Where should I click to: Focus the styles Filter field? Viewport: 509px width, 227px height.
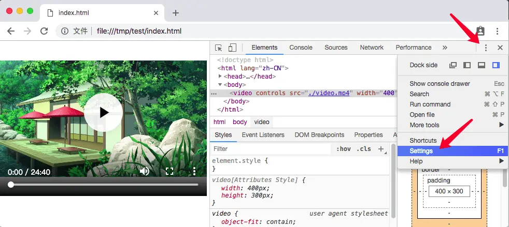click(x=271, y=149)
